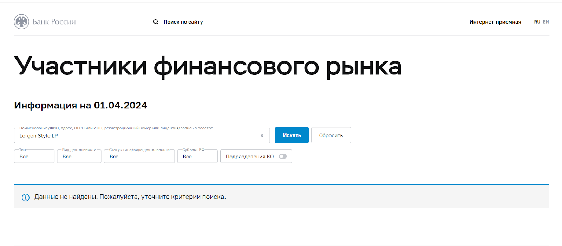Open the Тип dropdown

tap(34, 157)
